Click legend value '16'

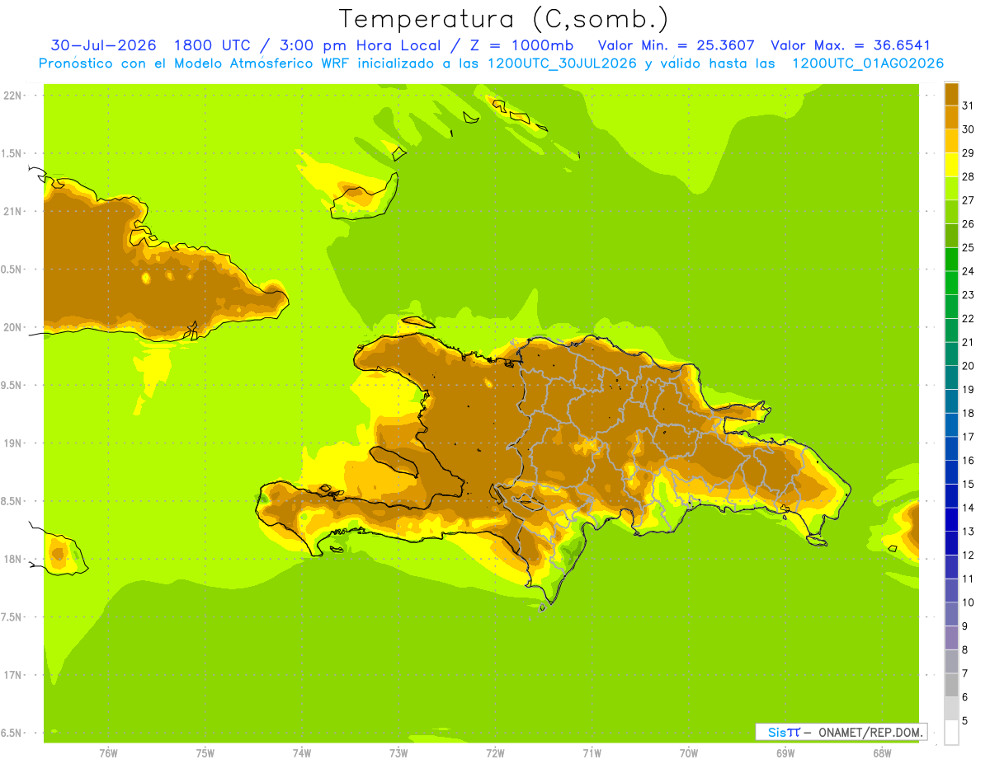click(x=969, y=461)
